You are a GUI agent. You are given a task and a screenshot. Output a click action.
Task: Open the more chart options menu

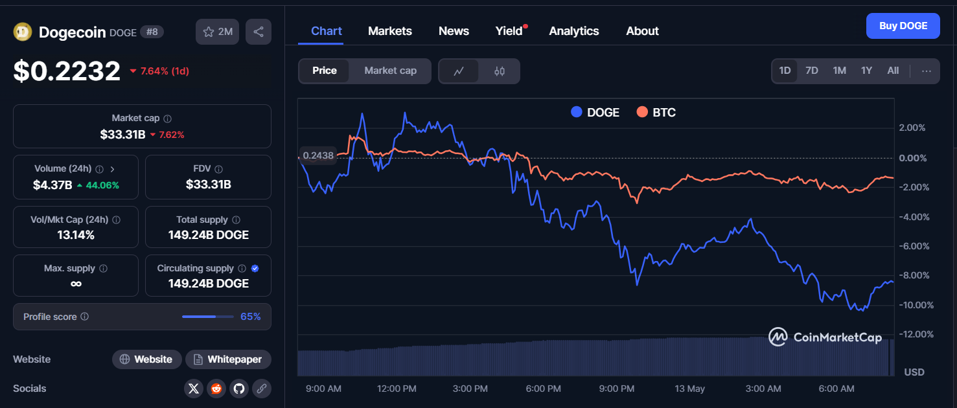click(x=927, y=71)
